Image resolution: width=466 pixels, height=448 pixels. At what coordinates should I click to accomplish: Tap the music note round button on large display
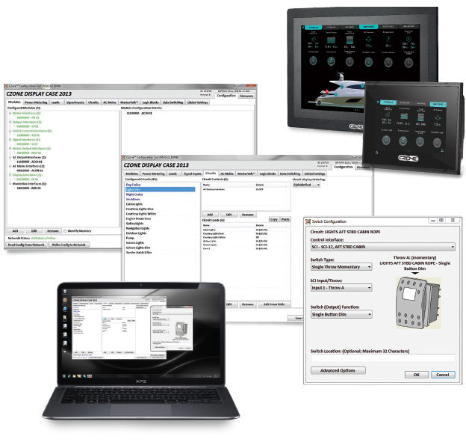tap(331, 61)
